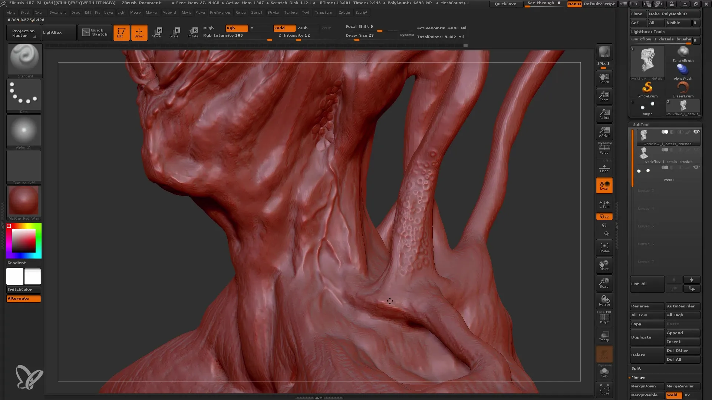Click the MergeSimilar button
The width and height of the screenshot is (712, 400).
tap(681, 386)
